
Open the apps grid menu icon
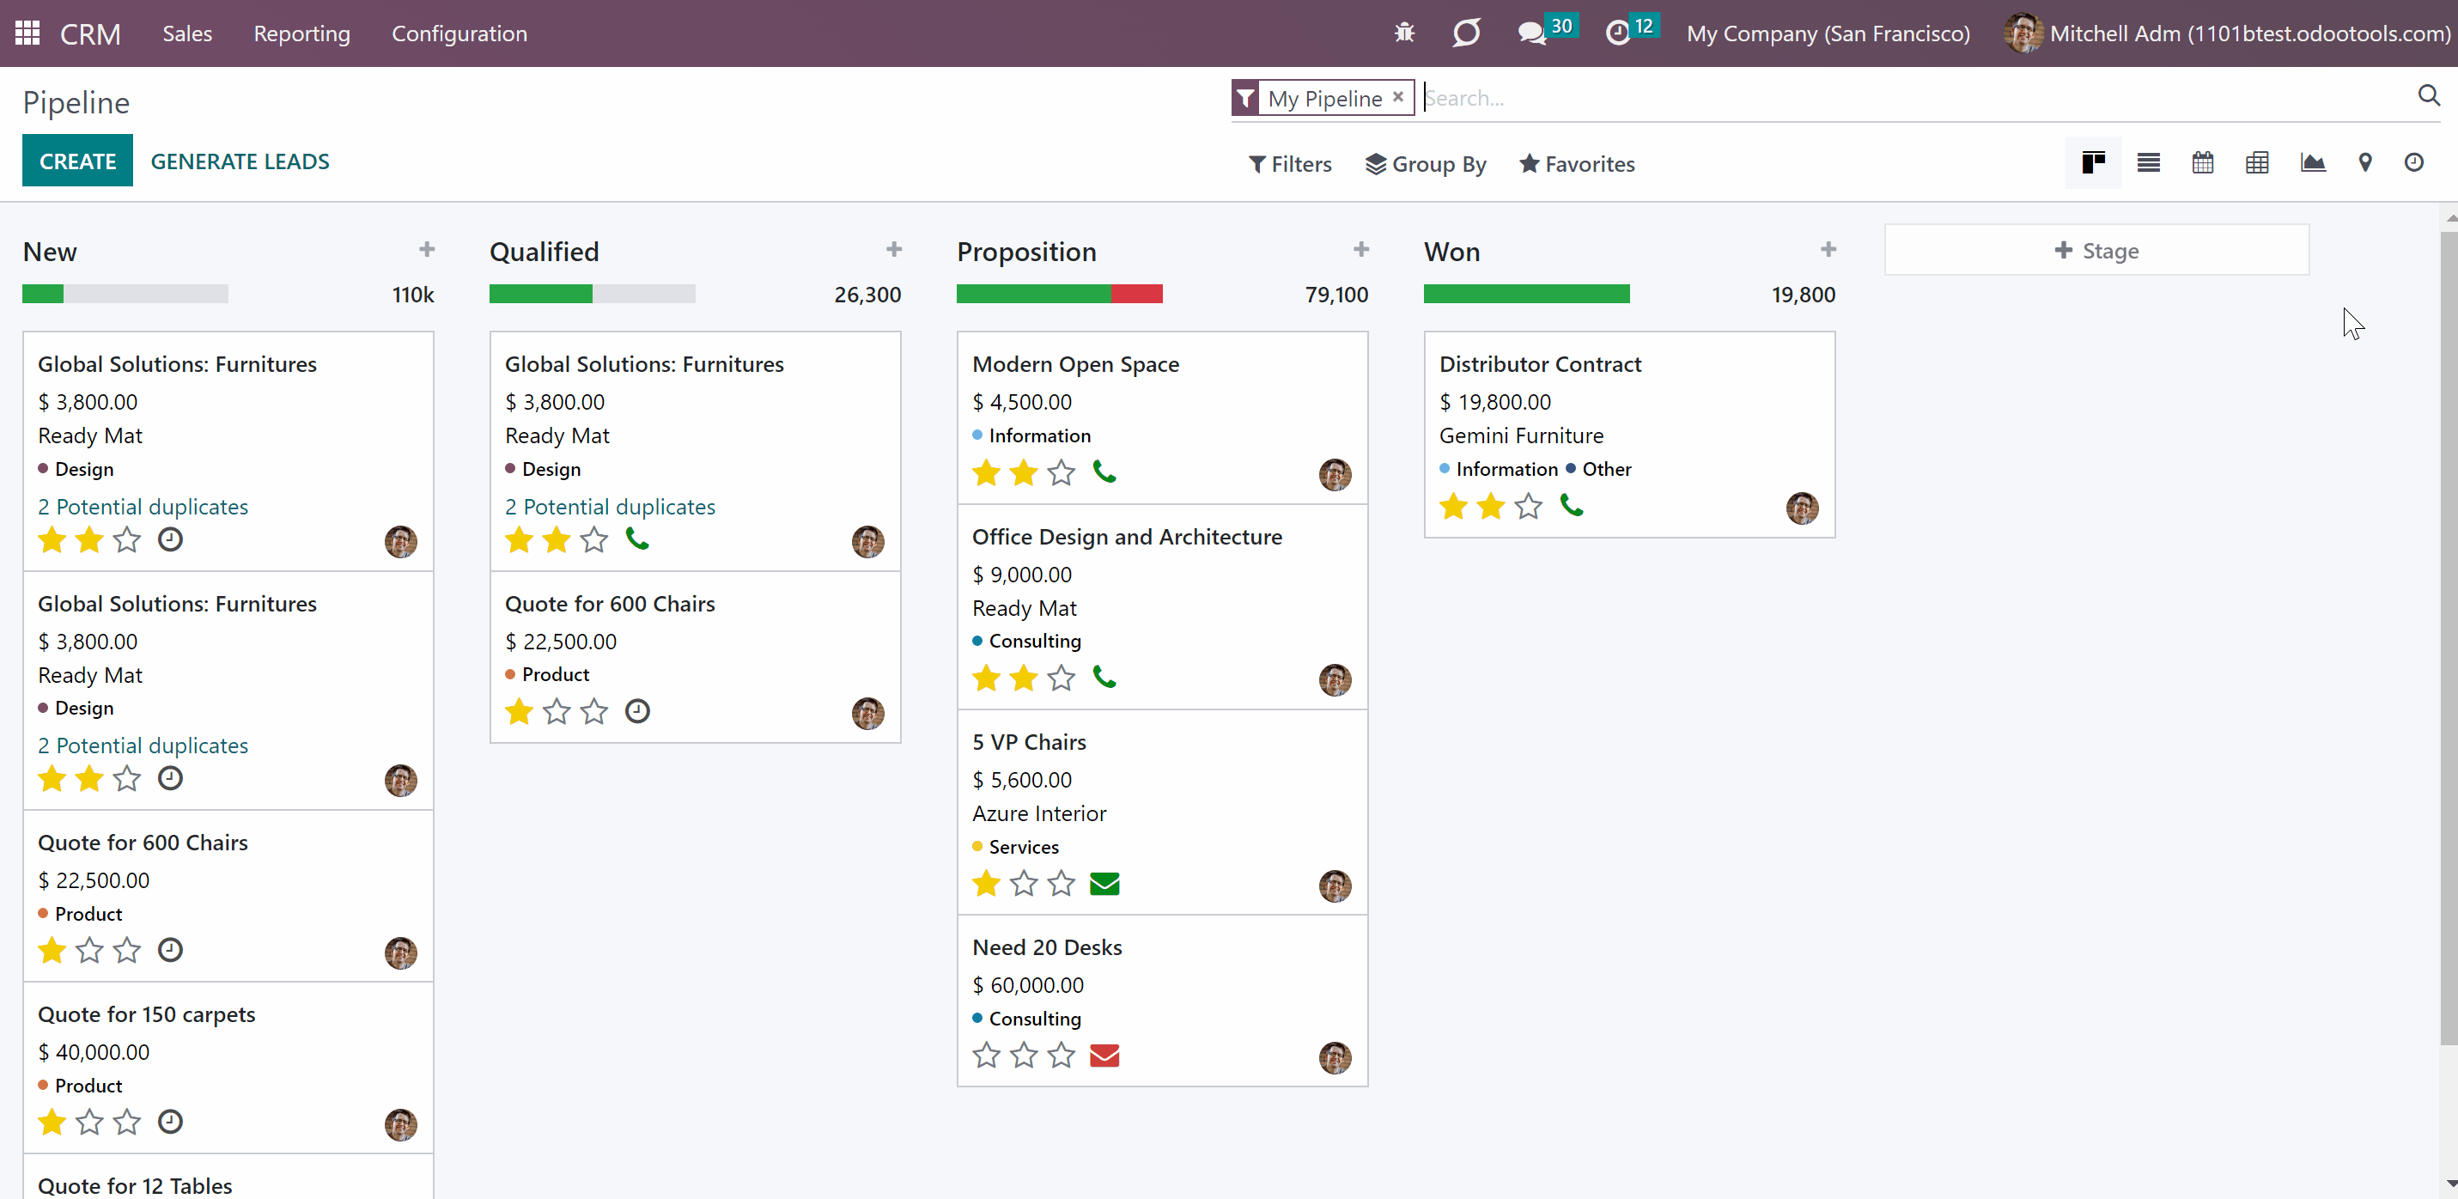[x=27, y=33]
